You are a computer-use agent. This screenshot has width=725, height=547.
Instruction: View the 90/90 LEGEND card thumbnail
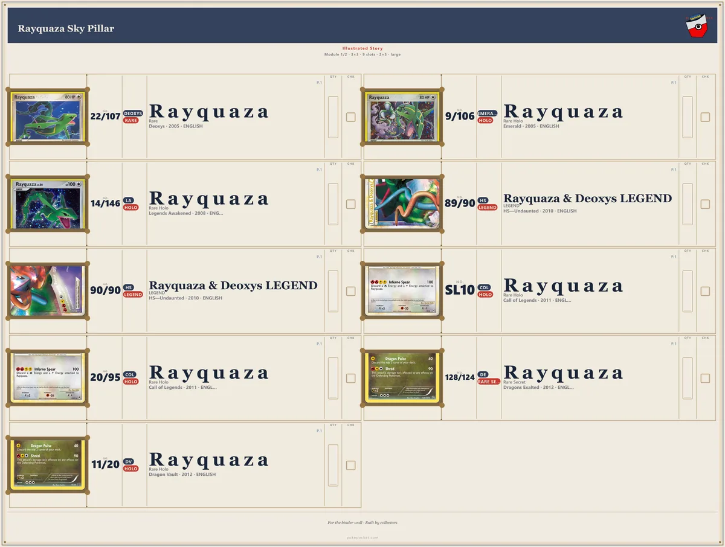coord(48,291)
